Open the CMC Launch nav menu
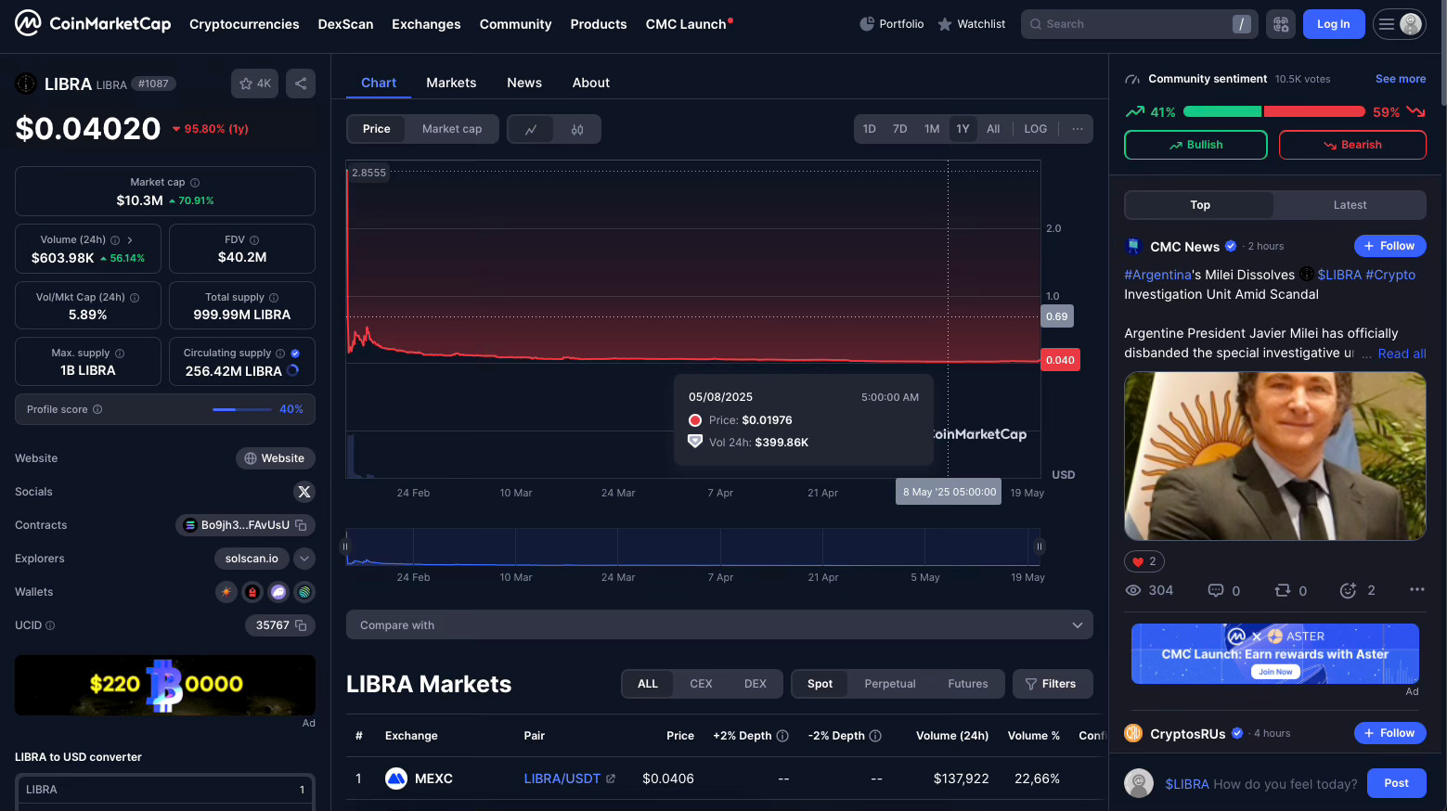1447x811 pixels. (689, 24)
